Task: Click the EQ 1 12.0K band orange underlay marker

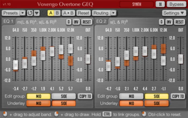Action: click(71, 61)
